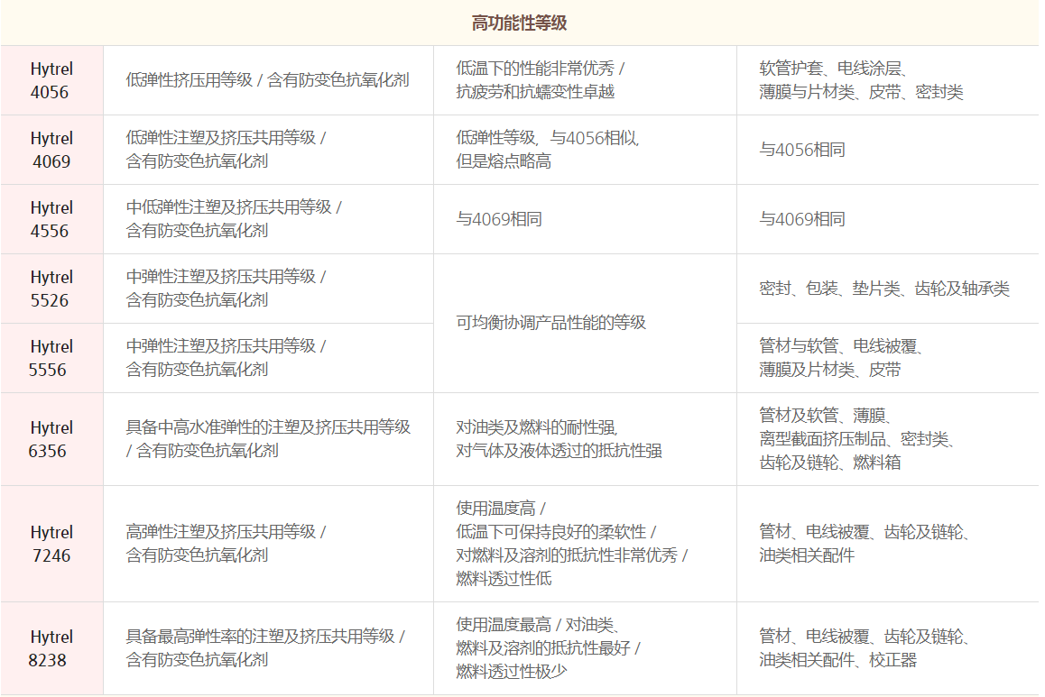
Task: Select the Hytrel 6356 grade cell
Action: pos(51,439)
